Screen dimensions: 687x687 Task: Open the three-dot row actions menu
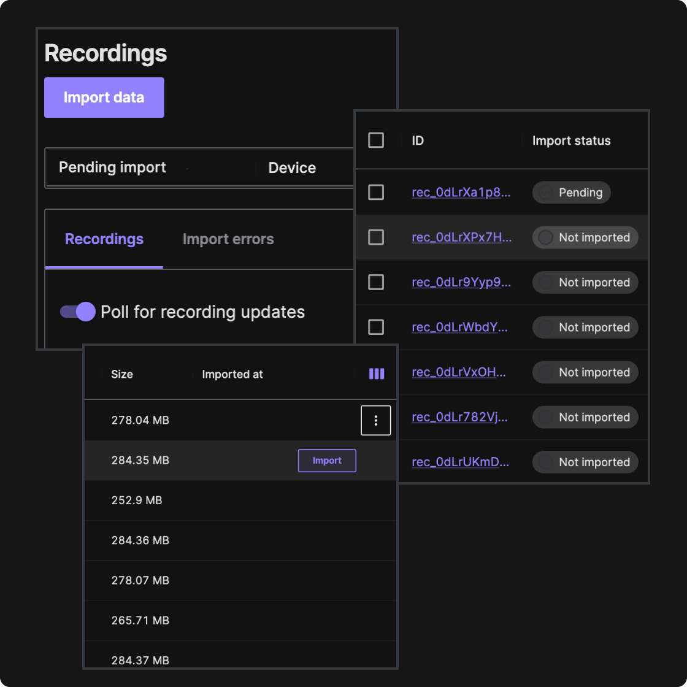point(376,420)
